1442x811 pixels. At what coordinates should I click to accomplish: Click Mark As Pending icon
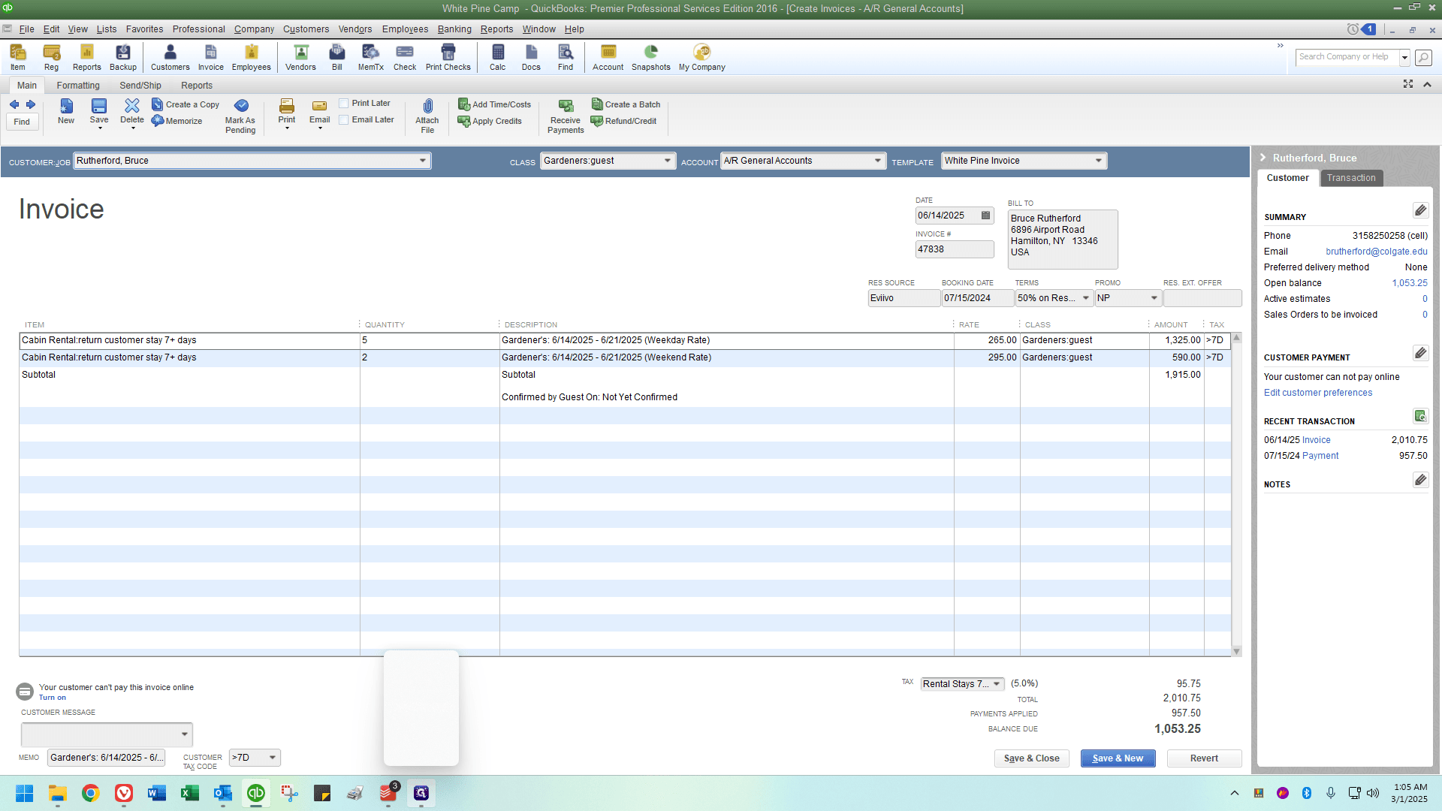[240, 116]
